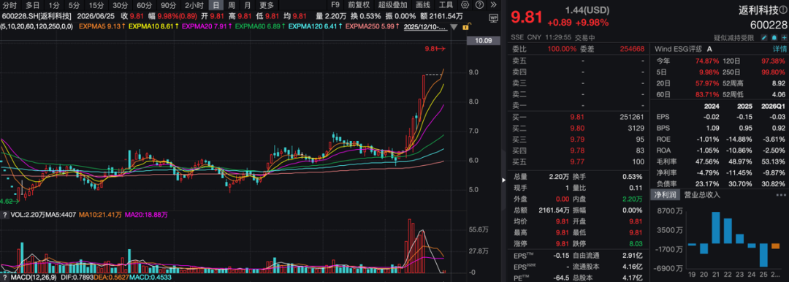Click the EXPMA250 5.99 indicator label
789x282 pixels.
(373, 27)
